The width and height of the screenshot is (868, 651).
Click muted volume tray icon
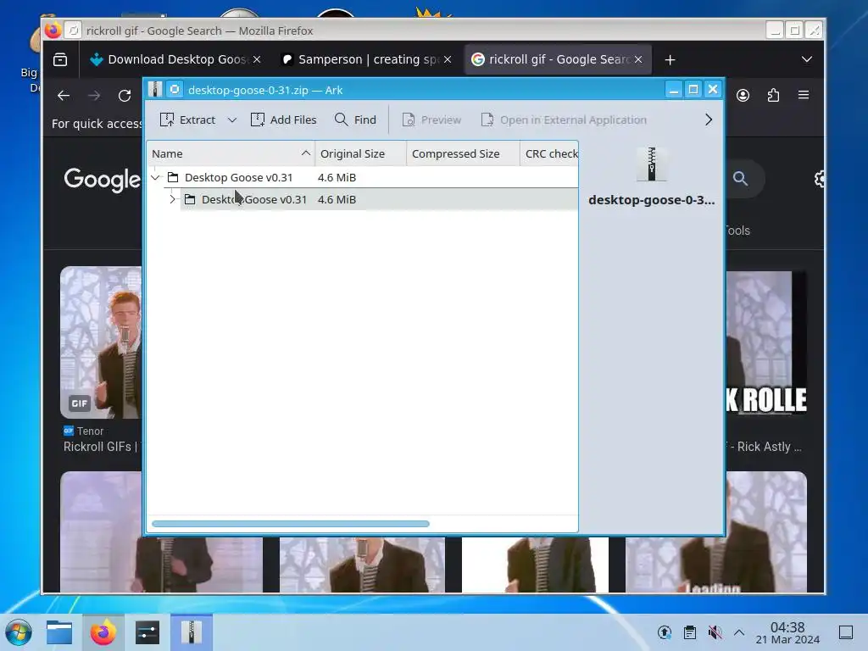[x=715, y=632]
